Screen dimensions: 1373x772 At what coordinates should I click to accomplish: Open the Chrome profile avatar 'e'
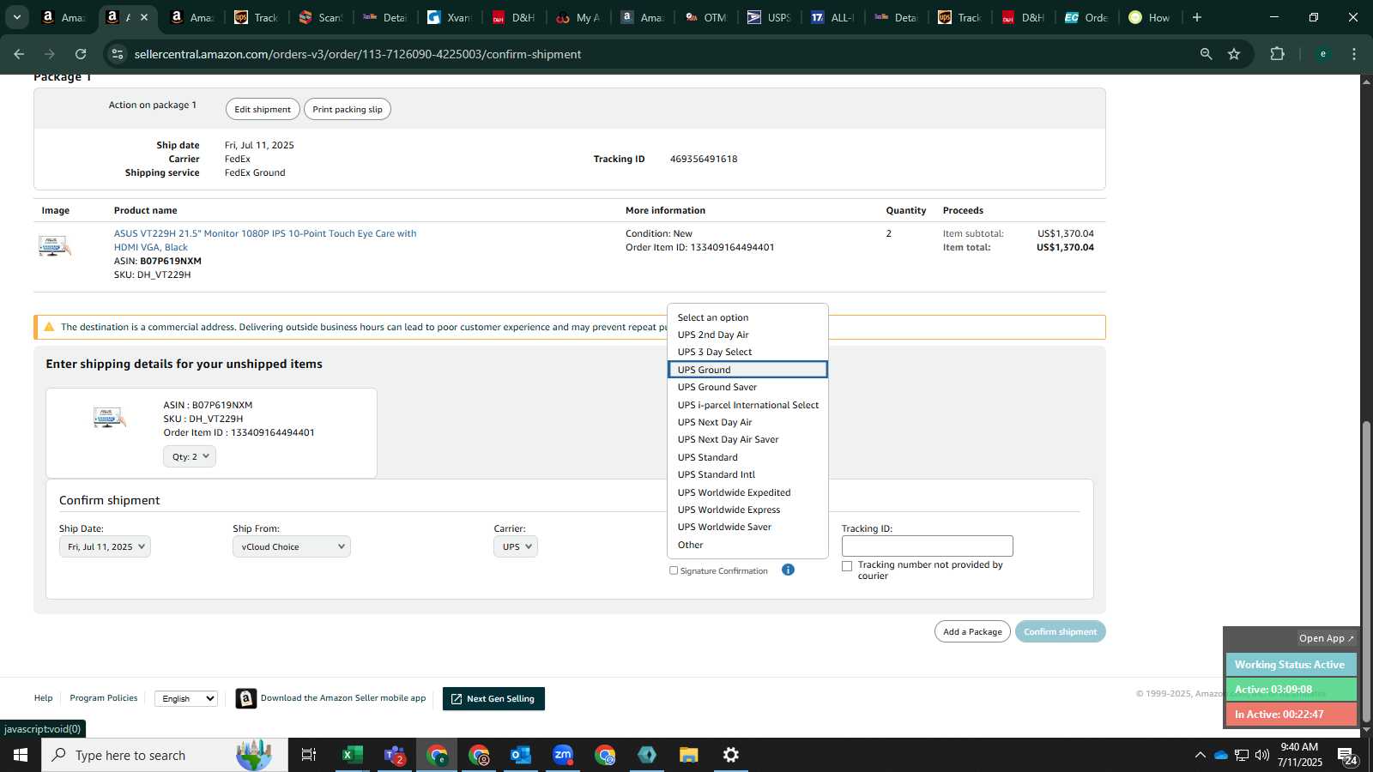1322,54
